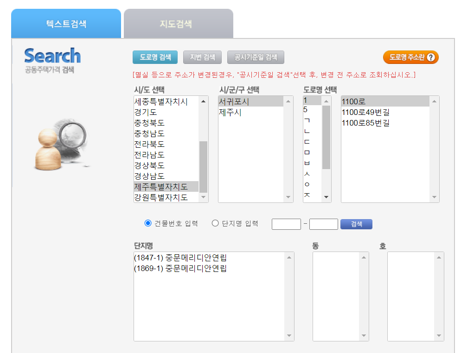Open the 지도검색 tab
Image resolution: width=461 pixels, height=353 pixels.
tap(179, 24)
